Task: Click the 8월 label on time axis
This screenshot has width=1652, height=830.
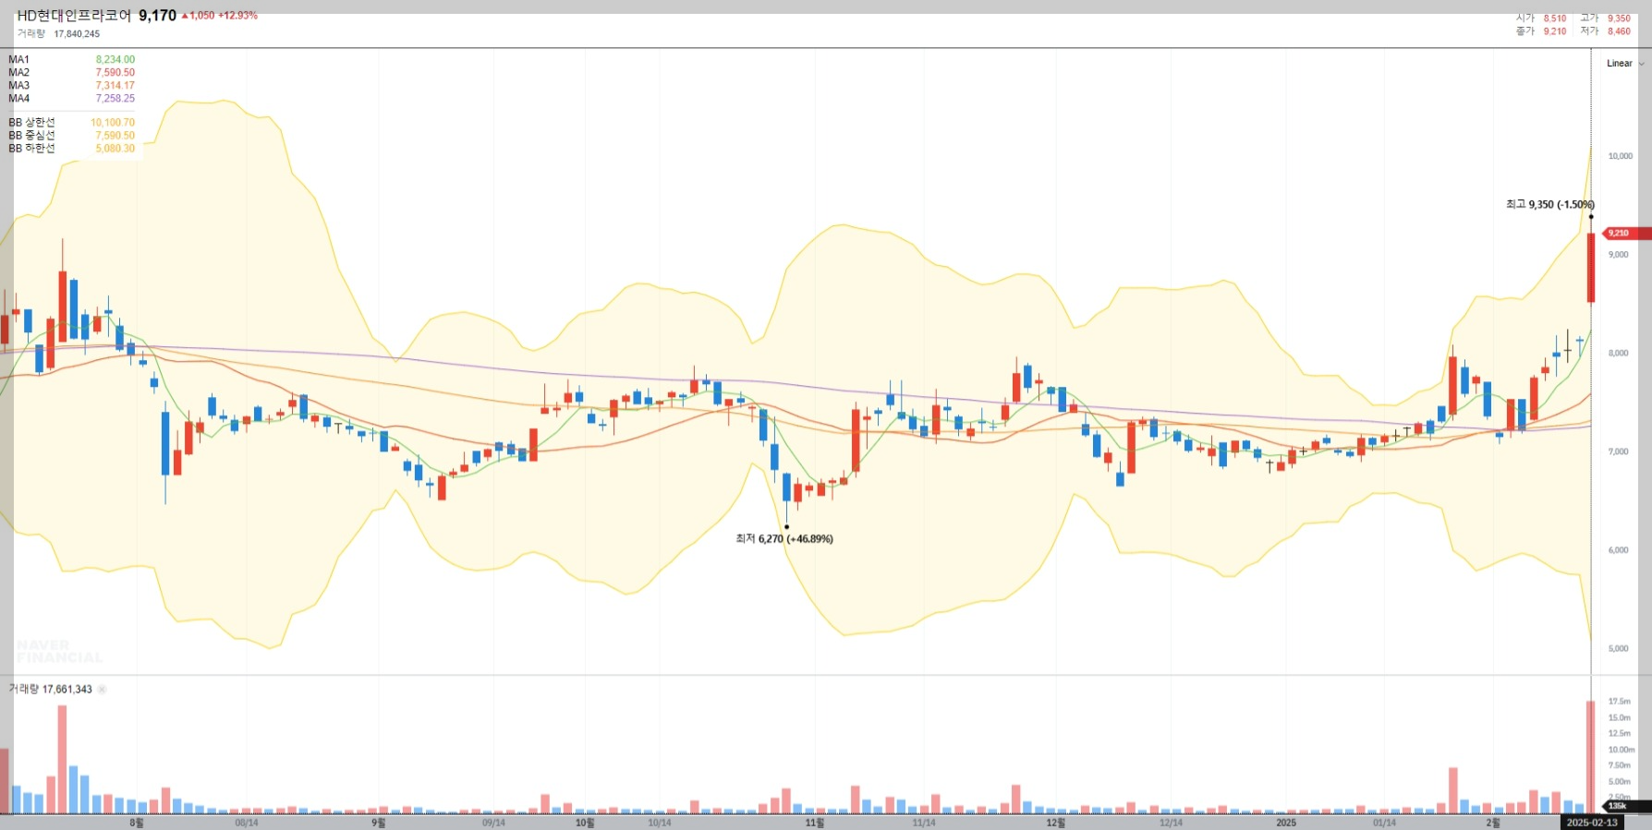Action: point(137,823)
